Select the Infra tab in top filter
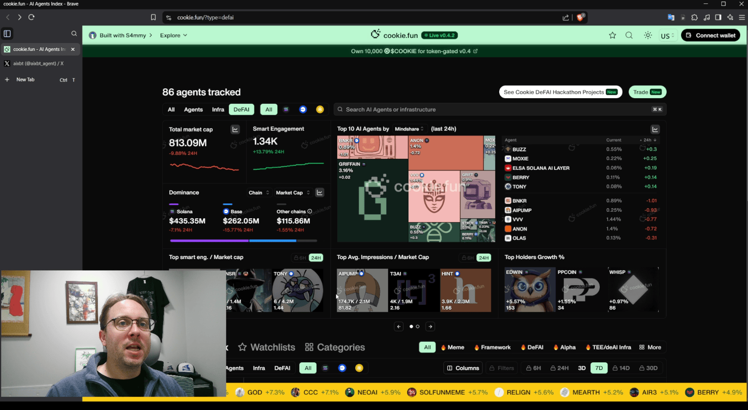This screenshot has height=410, width=748. coord(218,109)
